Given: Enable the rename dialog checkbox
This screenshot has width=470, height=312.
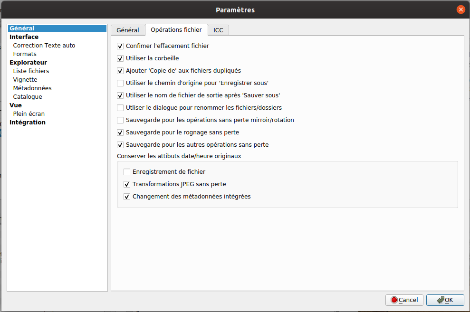Looking at the screenshot, I should pos(120,108).
